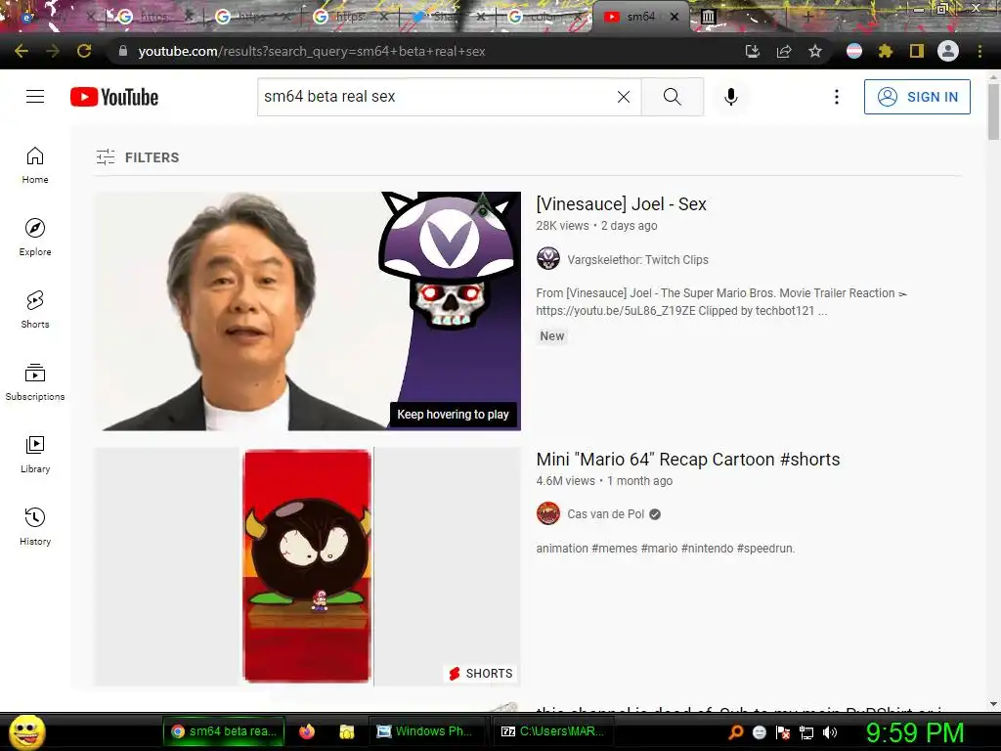1001x751 pixels.
Task: Click the Firefox icon in the taskbar
Action: (307, 731)
